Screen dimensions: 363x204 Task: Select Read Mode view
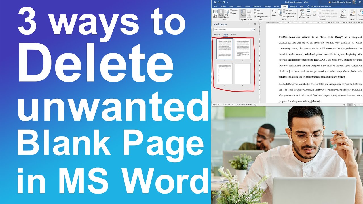click(215, 14)
